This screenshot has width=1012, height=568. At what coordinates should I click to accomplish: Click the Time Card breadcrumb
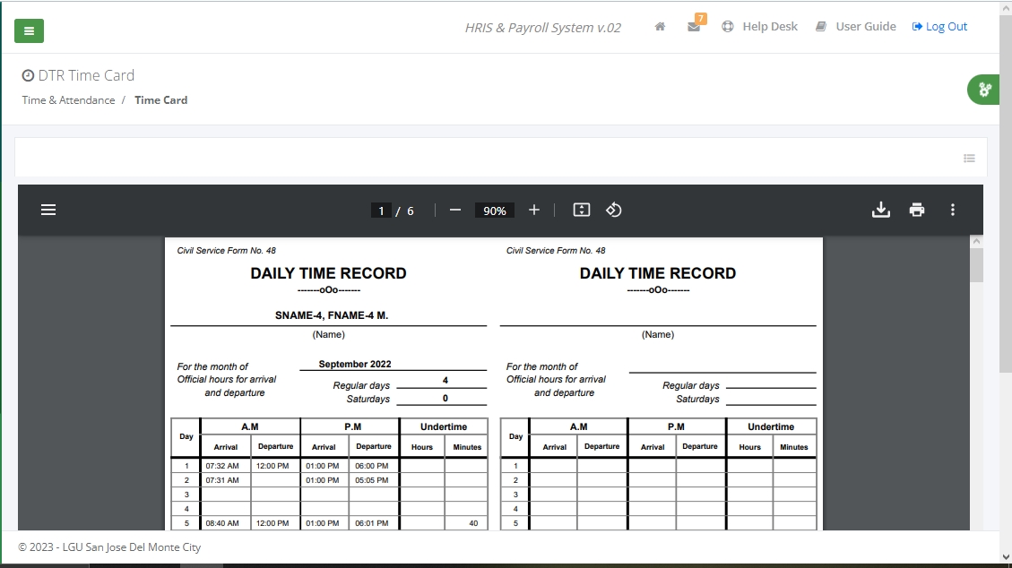coord(160,100)
